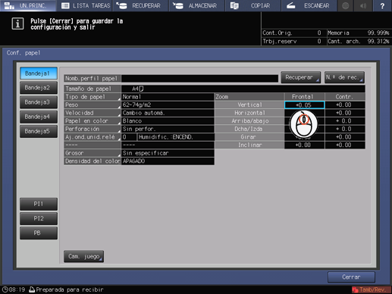
Task: Click the Frontal column header
Action: tap(304, 97)
